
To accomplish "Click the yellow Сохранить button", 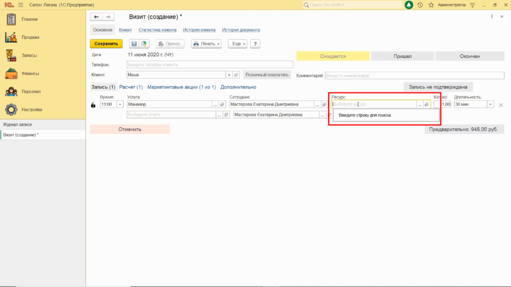I will (106, 44).
